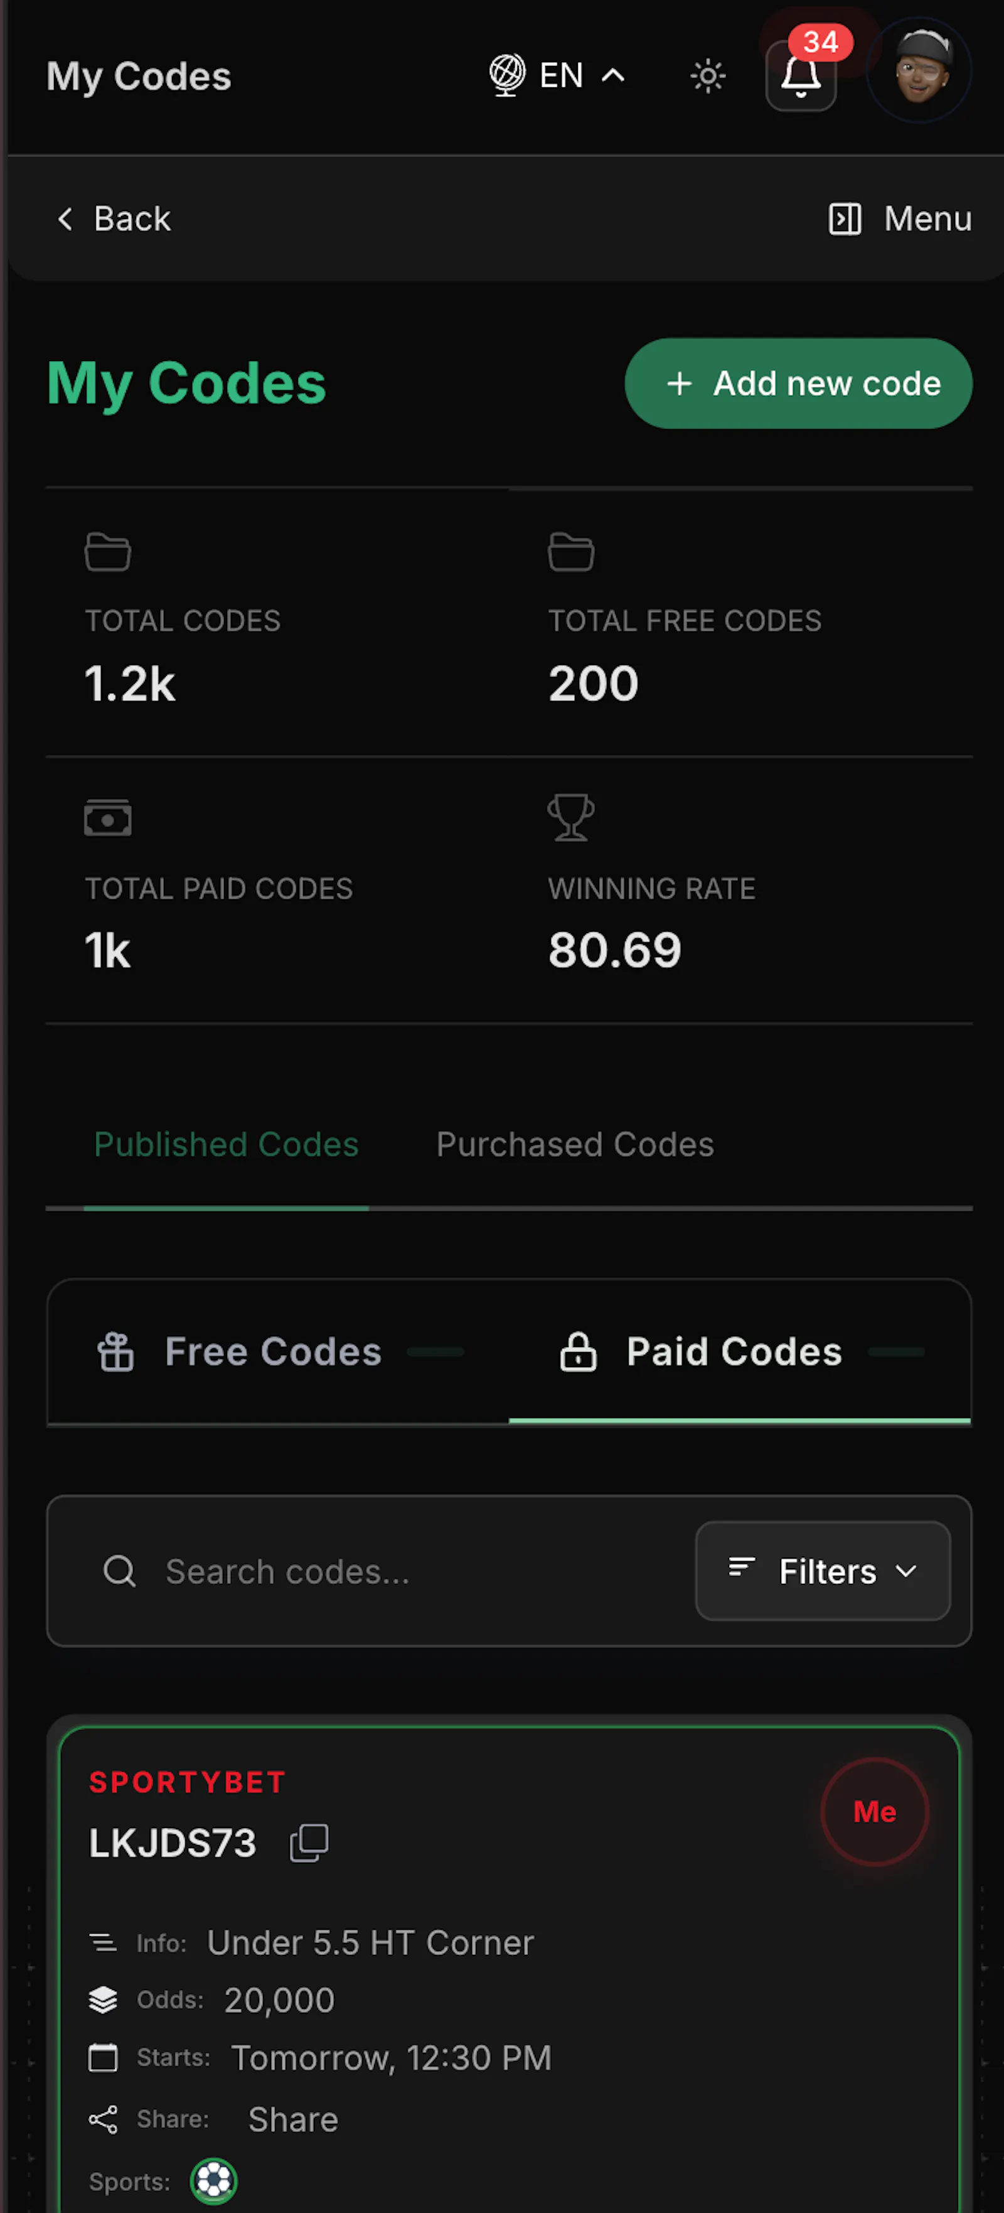Open the user avatar profile

(920, 70)
